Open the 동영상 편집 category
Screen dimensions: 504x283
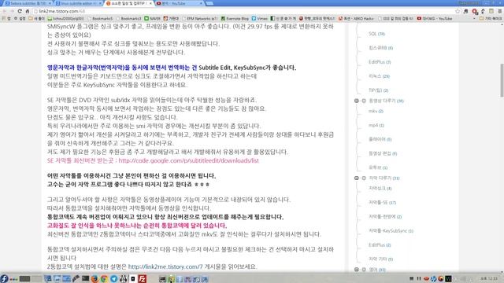[x=383, y=153]
